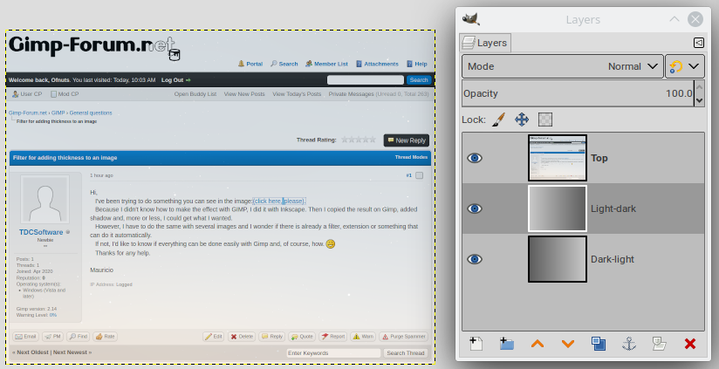Adjust the Opacity slider
Viewport: 719px width, 369px height.
tap(578, 93)
